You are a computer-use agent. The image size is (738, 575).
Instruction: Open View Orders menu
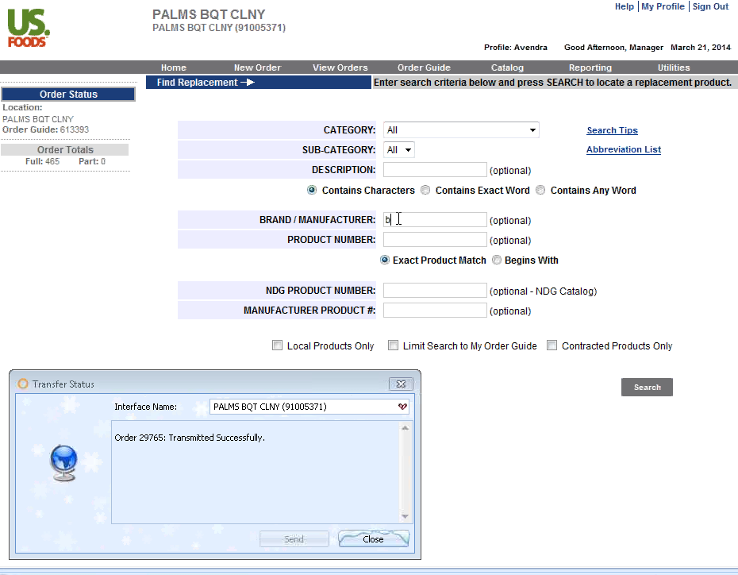point(340,68)
